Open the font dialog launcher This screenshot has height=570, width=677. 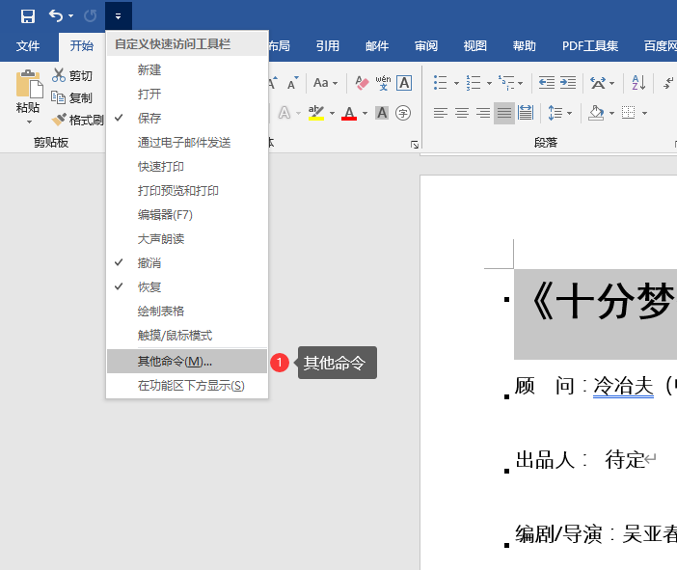(x=415, y=145)
